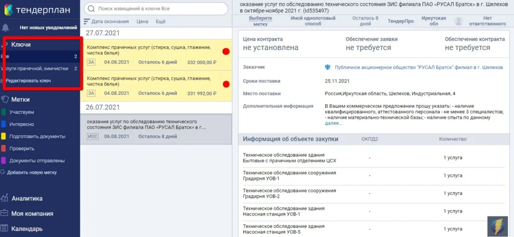Image resolution: width=514 pixels, height=237 pixels.
Task: Click ИОС badge on the РУСАЛ Братск tender
Action: pos(92,136)
